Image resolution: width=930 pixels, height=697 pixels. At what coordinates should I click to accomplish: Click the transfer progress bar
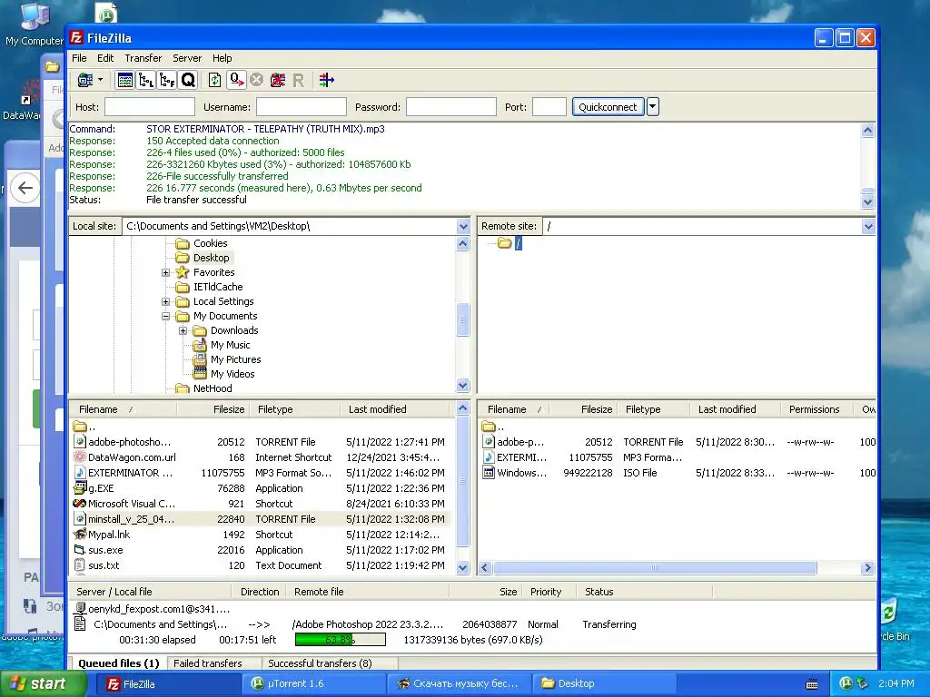coord(341,640)
